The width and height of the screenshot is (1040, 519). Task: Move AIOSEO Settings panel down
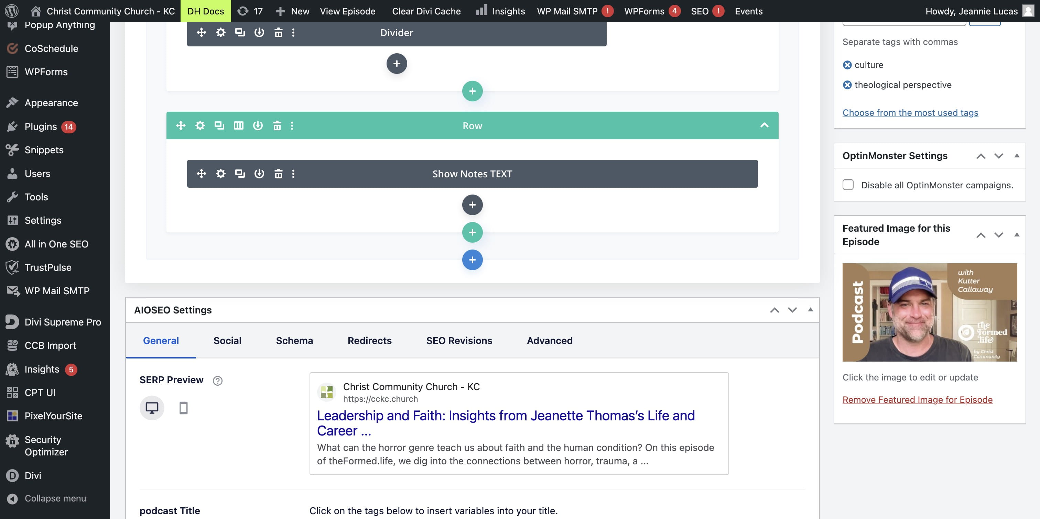[x=792, y=310]
